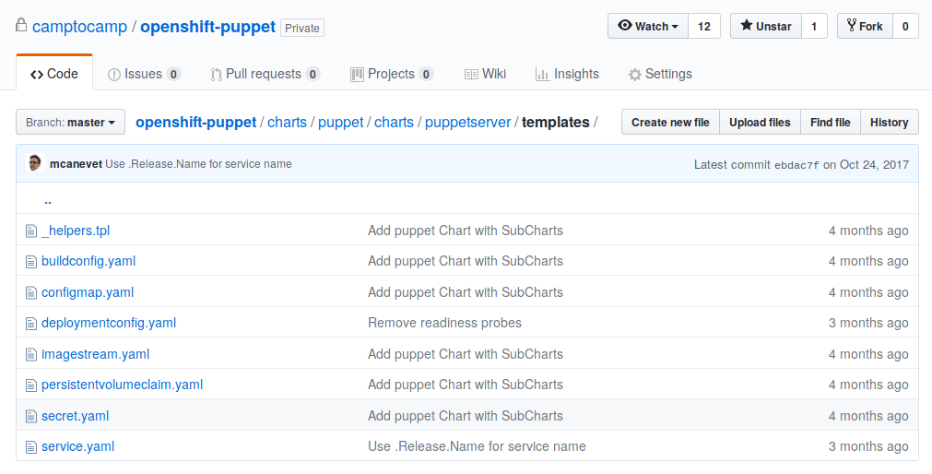Open _helpers.tpl file
Screen dimensions: 932x474
tap(76, 231)
